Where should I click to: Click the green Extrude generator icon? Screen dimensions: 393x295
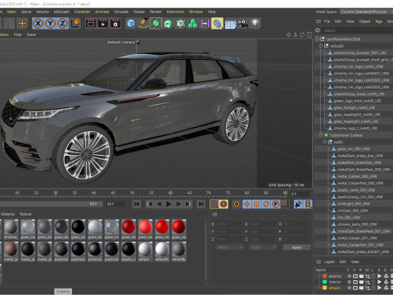coord(168,24)
